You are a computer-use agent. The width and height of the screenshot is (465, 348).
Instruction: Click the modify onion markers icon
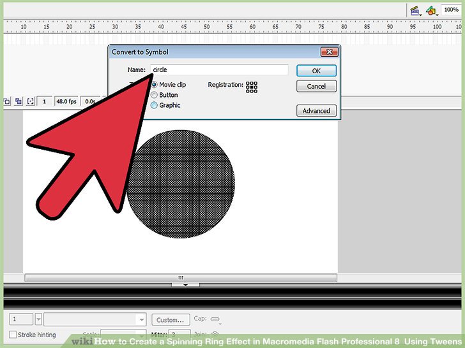[x=31, y=101]
